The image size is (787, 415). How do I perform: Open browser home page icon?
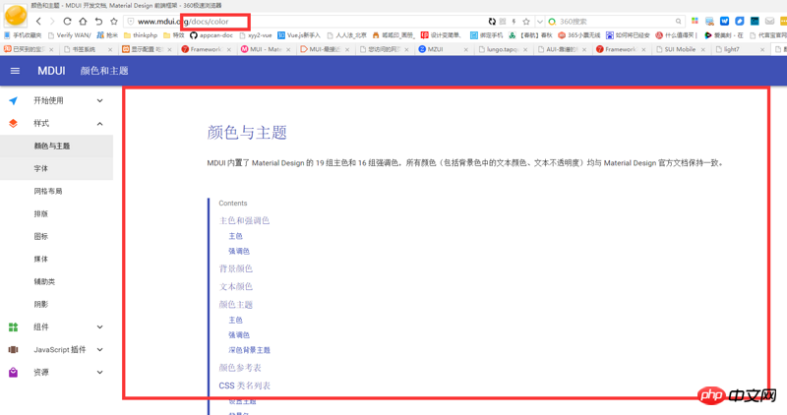click(83, 22)
